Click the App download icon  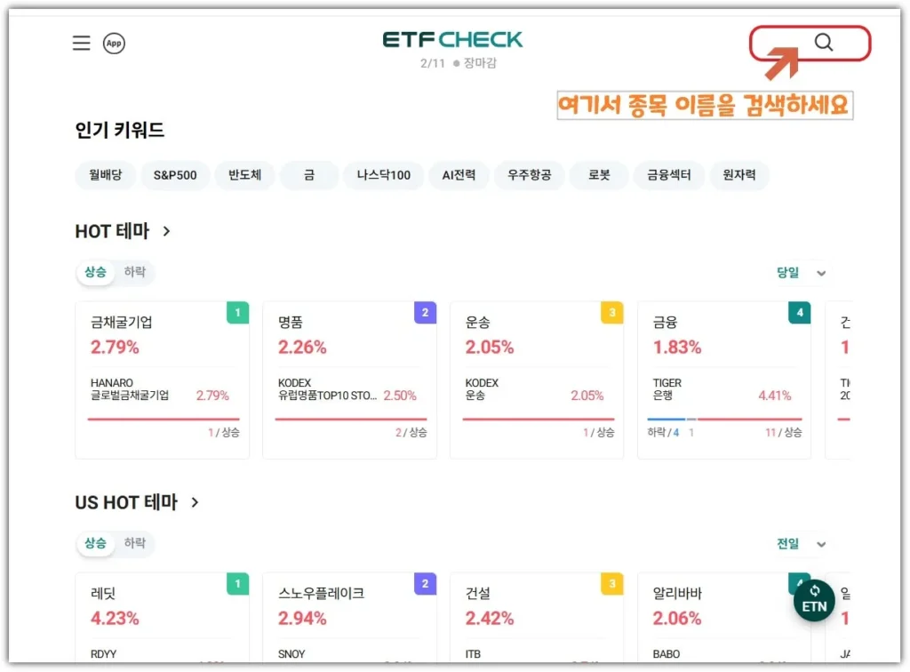[x=114, y=43]
